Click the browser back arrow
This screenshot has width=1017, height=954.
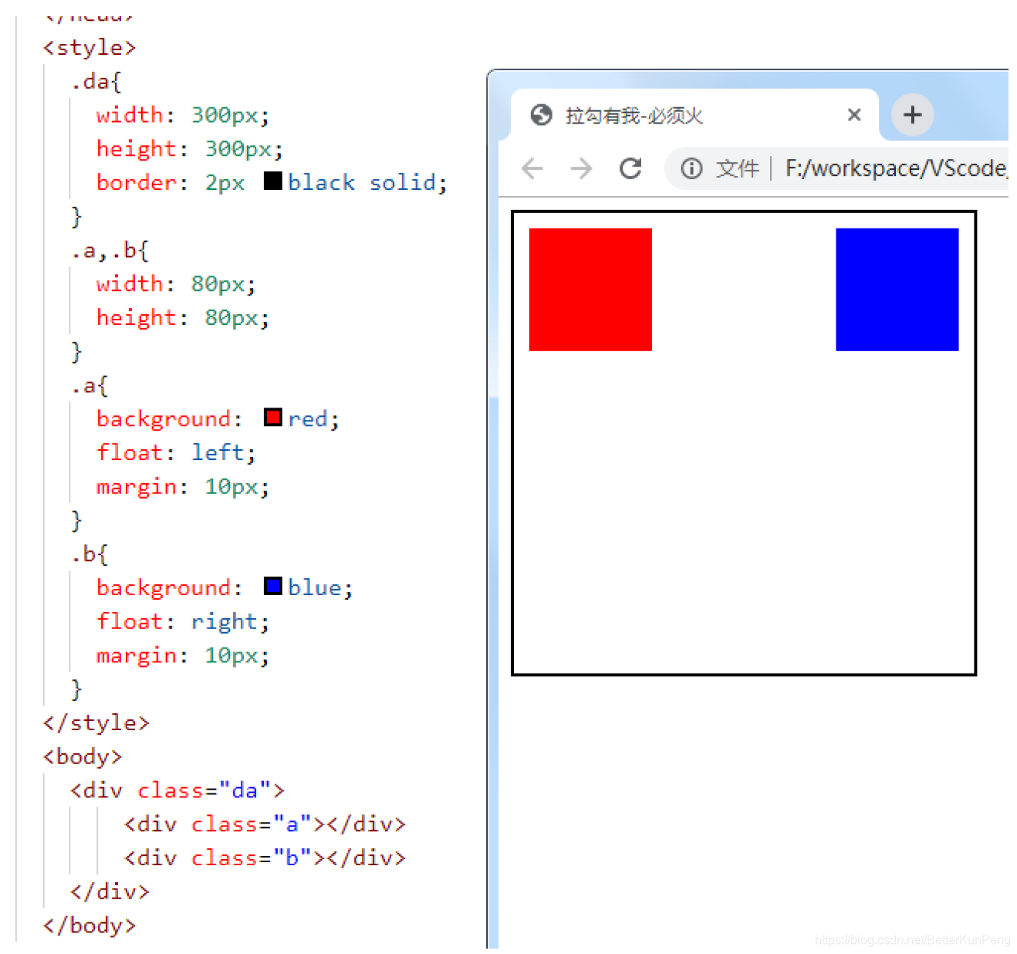[532, 168]
